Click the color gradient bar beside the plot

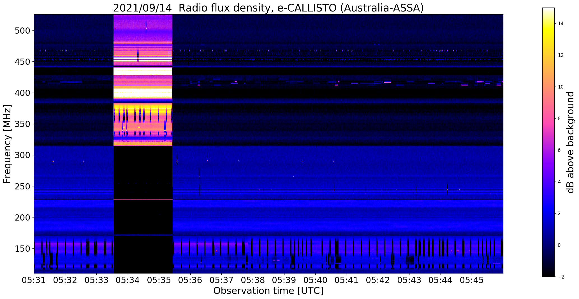[548, 142]
